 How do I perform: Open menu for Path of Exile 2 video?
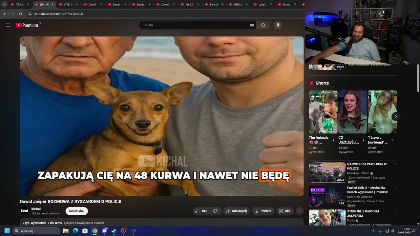click(395, 188)
